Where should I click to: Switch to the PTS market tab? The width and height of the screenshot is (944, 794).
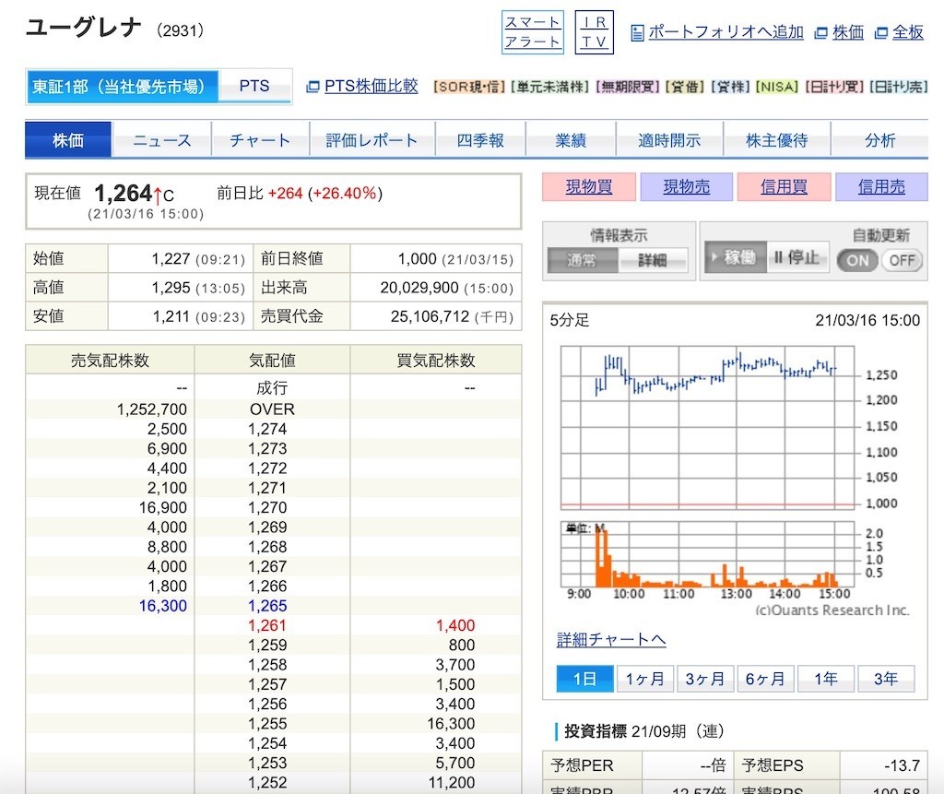point(254,86)
